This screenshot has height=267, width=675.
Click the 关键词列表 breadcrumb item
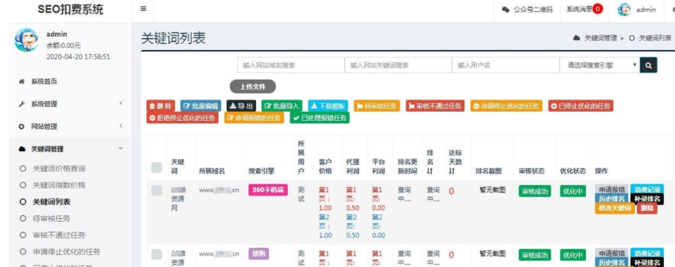[x=655, y=38]
